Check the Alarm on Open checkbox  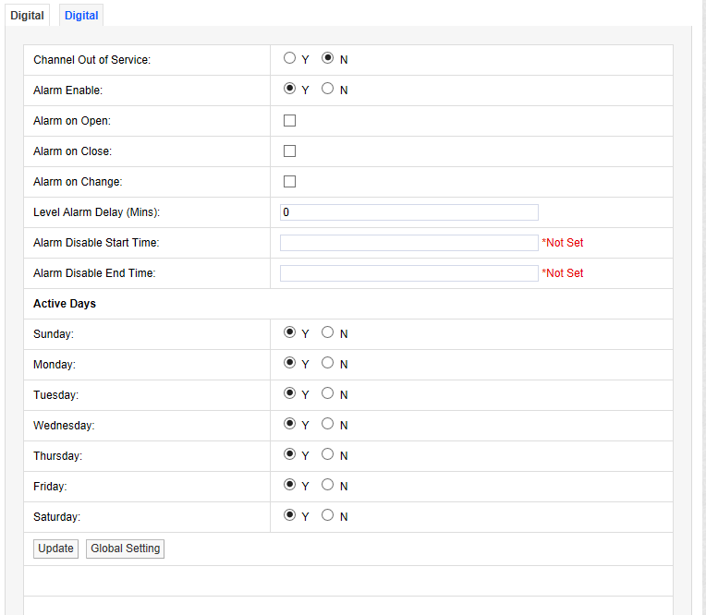click(290, 120)
